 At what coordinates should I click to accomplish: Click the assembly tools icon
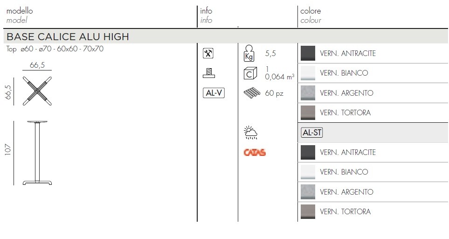[208, 53]
